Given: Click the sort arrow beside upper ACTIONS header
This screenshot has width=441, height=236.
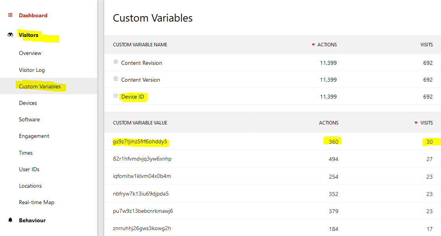Looking at the screenshot, I should point(313,45).
